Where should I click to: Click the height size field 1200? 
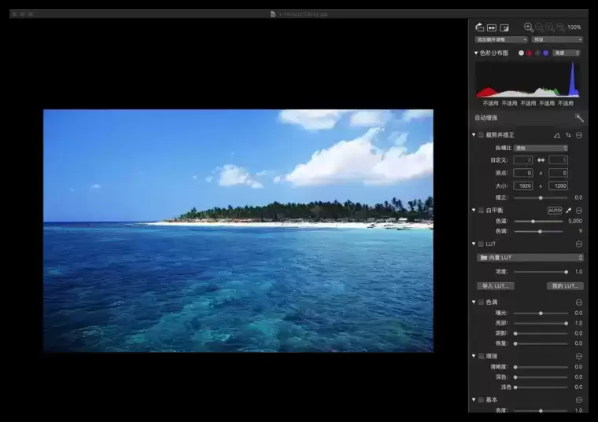[x=559, y=186]
